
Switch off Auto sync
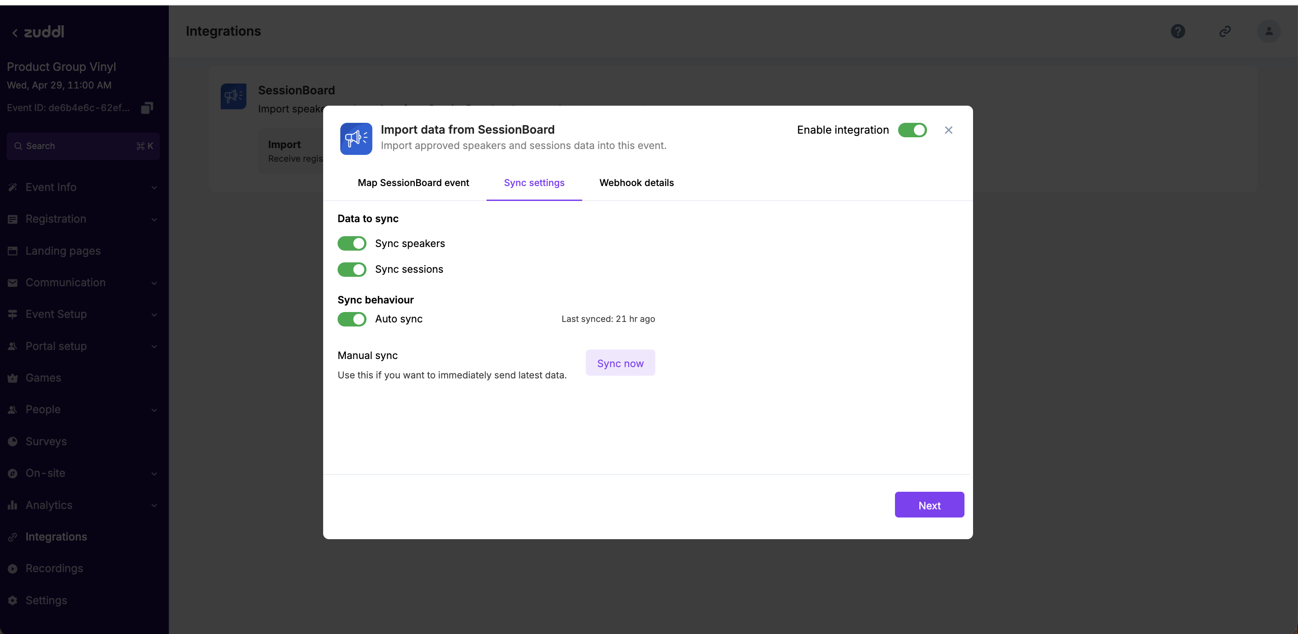tap(352, 319)
